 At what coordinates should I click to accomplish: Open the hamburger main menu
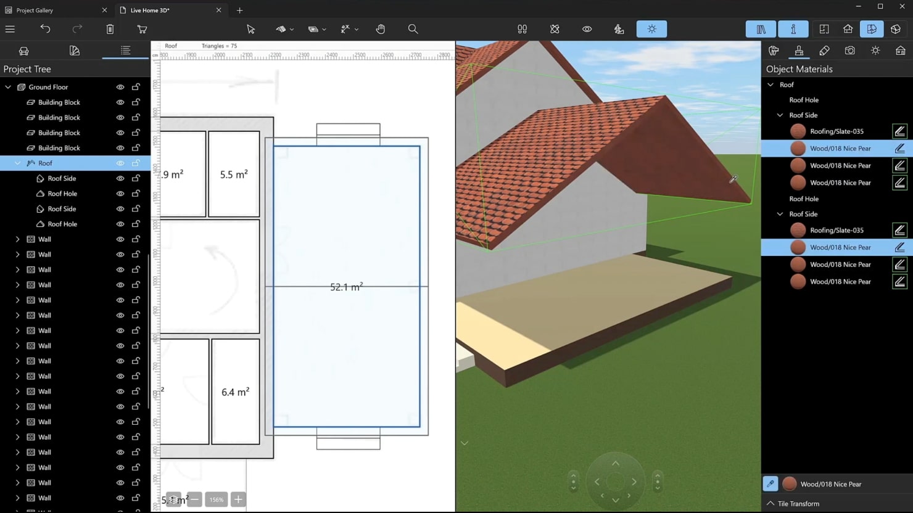pos(10,29)
